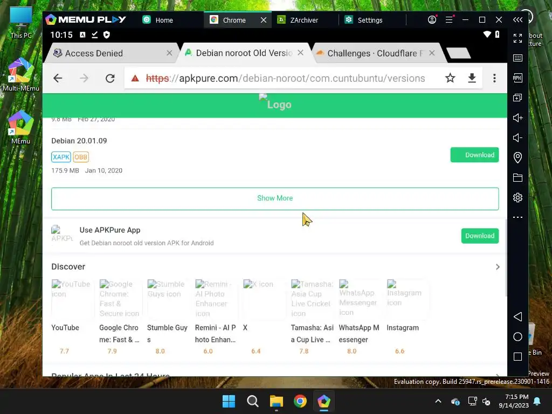Reload the apkpure page
Viewport: 552px width, 414px height.
click(110, 78)
